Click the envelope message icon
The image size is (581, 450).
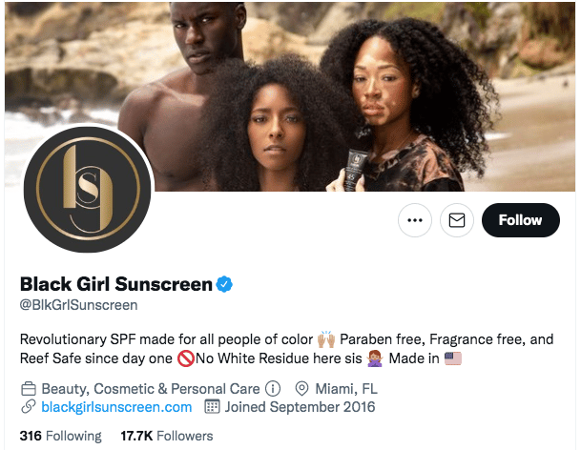click(456, 220)
